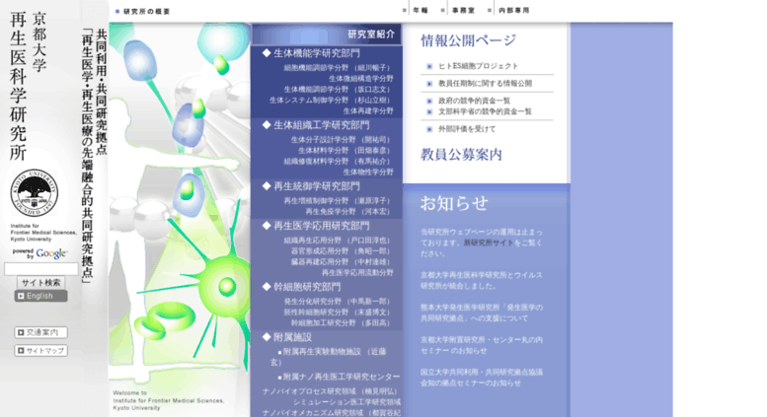The width and height of the screenshot is (767, 417).
Task: Open 政府の競争的資金一覧 link
Action: 474,102
